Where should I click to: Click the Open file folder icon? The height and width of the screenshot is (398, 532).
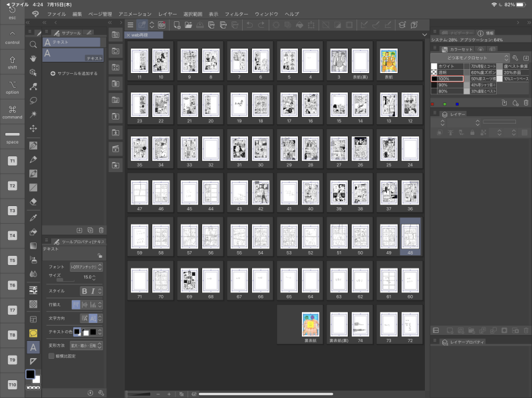(x=188, y=25)
